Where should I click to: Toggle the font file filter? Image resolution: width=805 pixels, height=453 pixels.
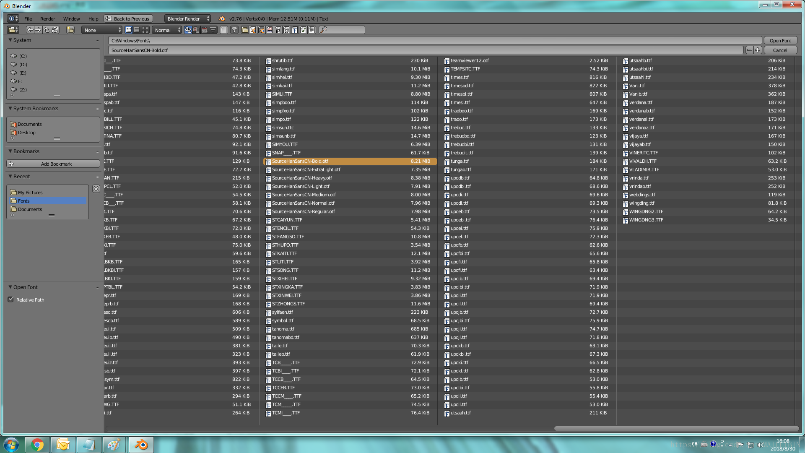(x=295, y=30)
